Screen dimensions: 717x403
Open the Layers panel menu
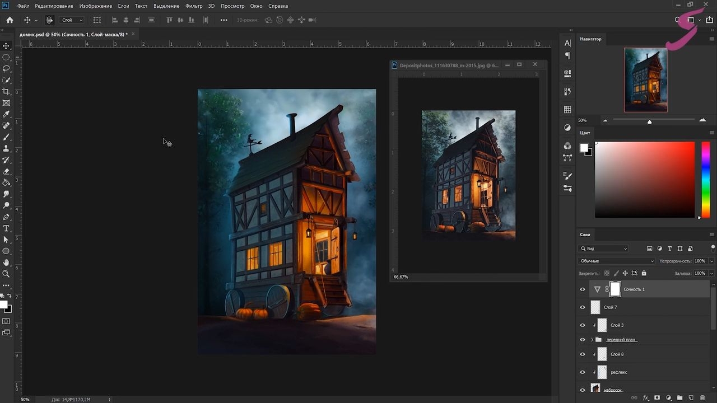(712, 235)
